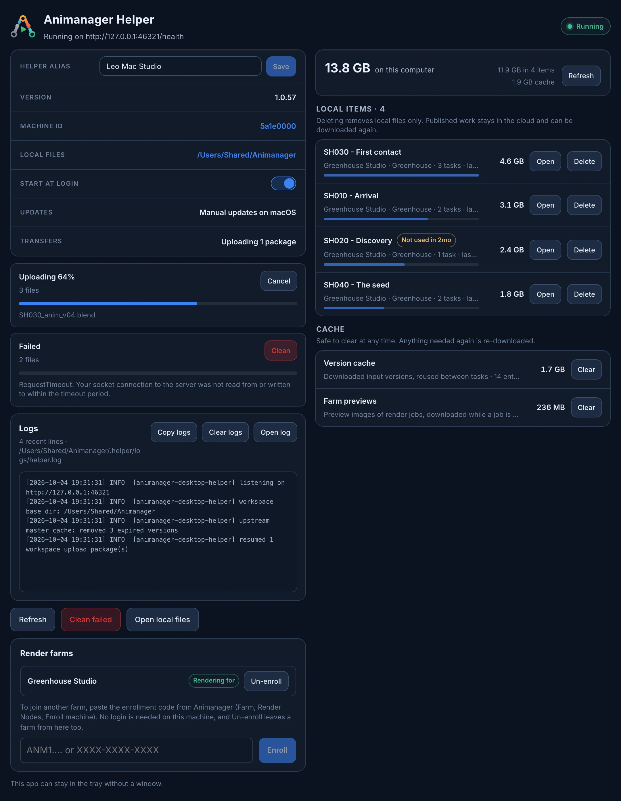This screenshot has height=801, width=621.
Task: Click the Running status indicator
Action: click(x=585, y=26)
